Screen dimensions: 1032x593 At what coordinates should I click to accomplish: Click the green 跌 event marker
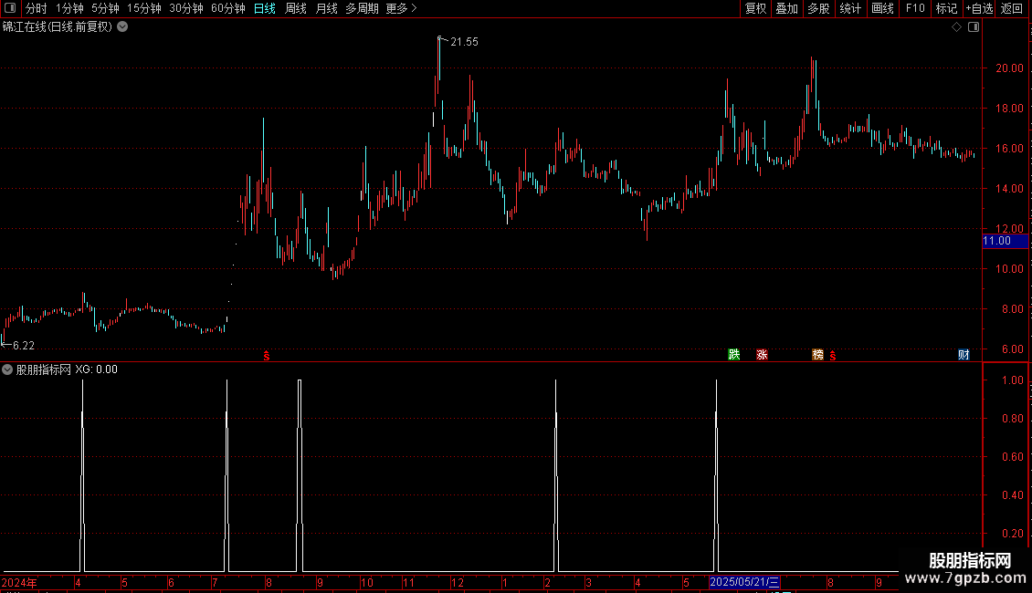(734, 354)
